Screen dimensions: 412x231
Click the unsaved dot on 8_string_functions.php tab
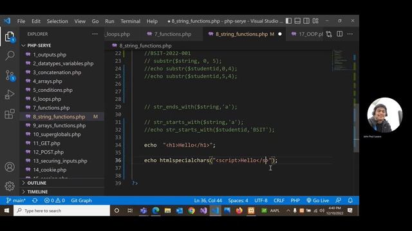[280, 34]
